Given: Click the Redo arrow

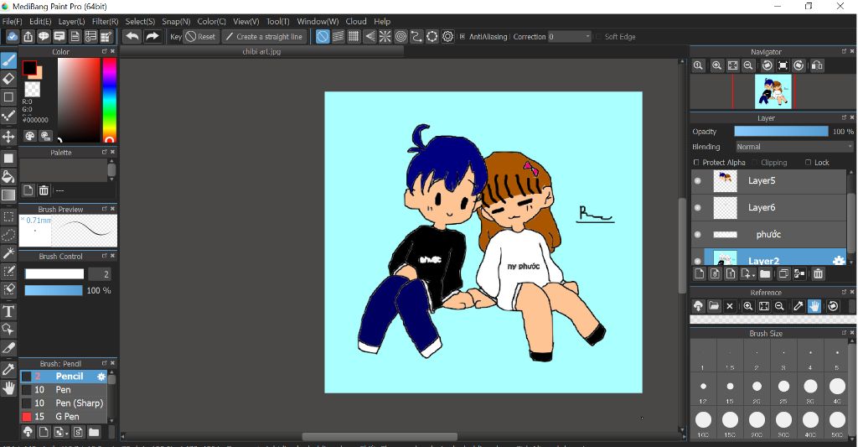Looking at the screenshot, I should pyautogui.click(x=152, y=37).
